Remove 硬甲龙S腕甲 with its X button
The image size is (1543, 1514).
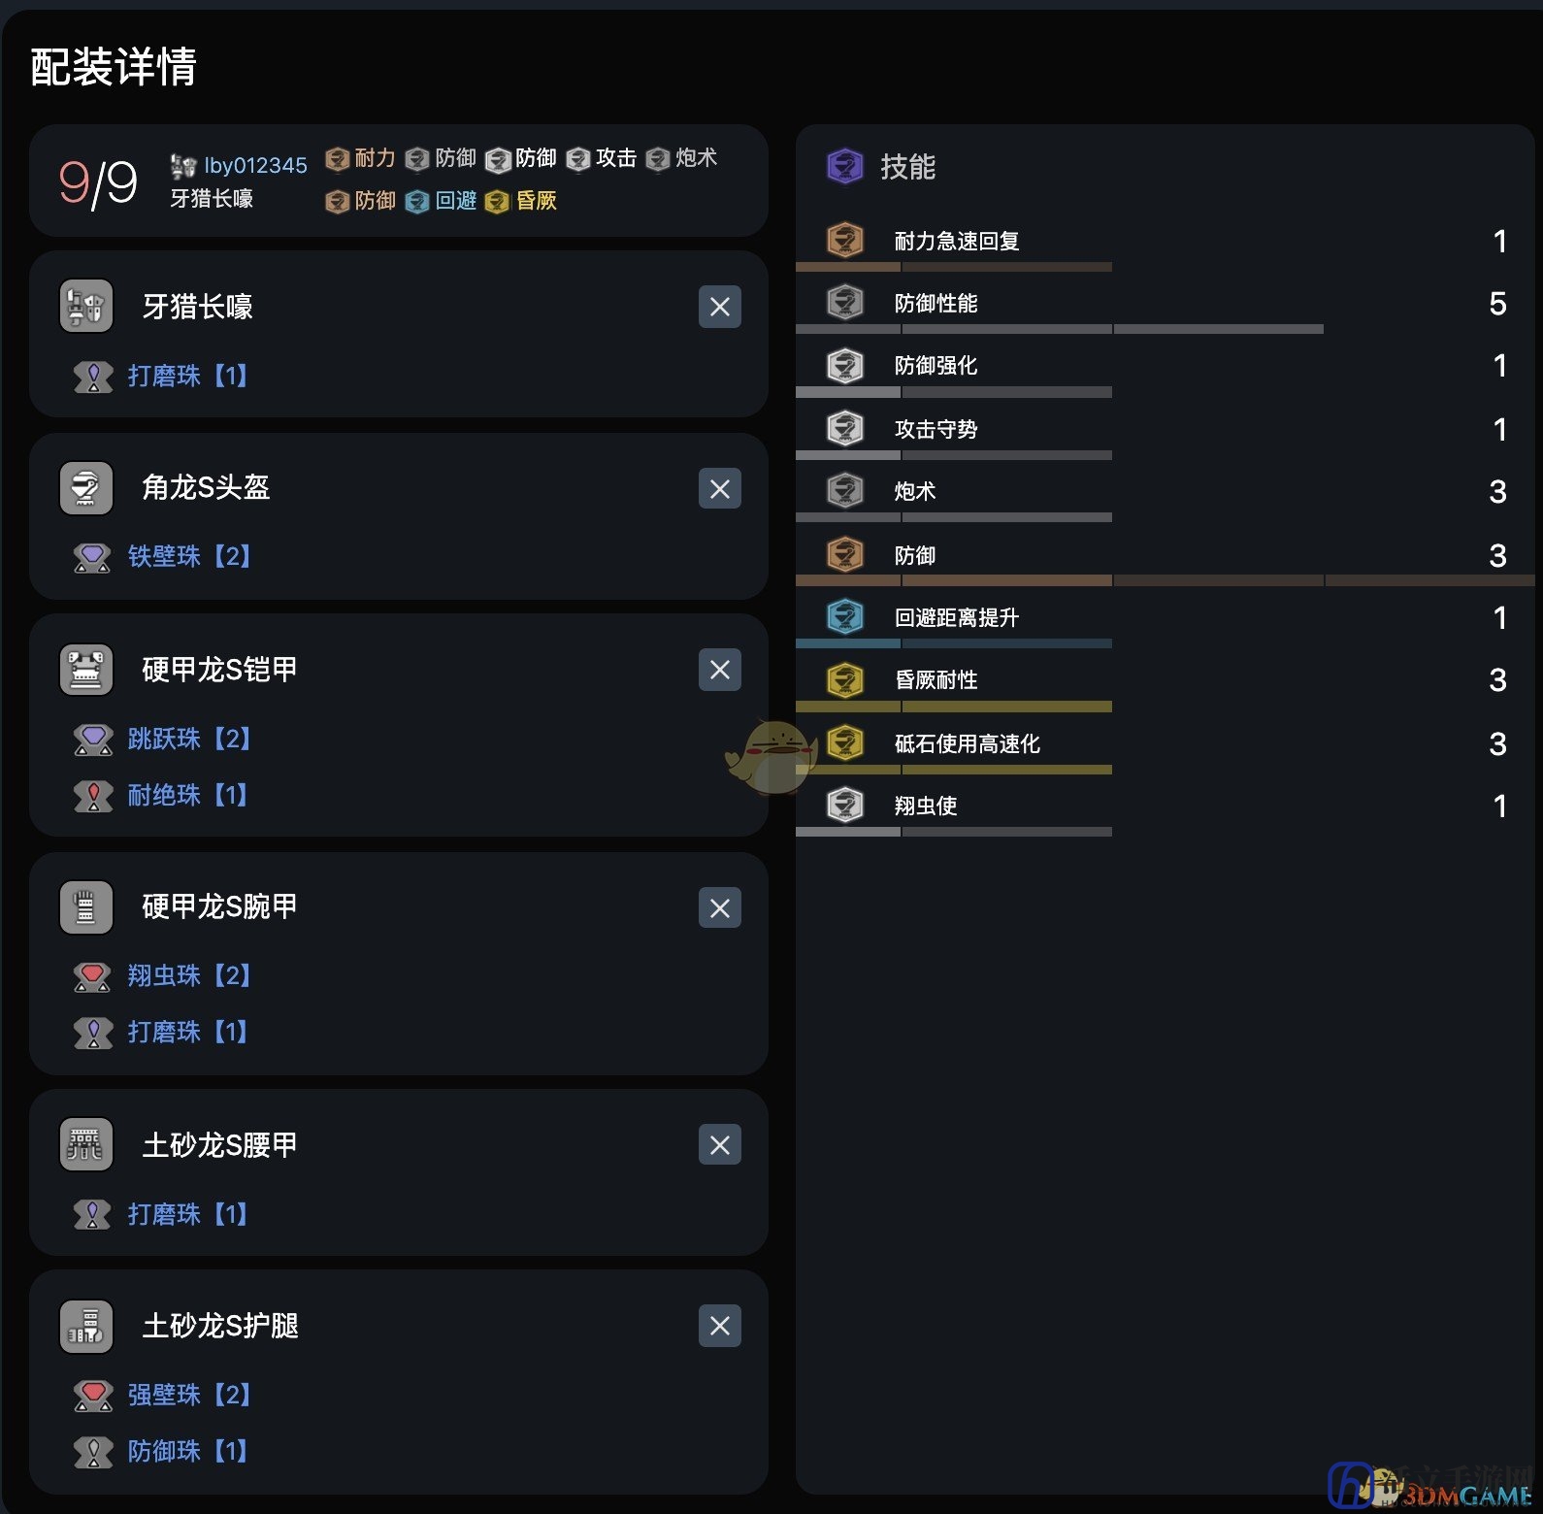(x=719, y=907)
